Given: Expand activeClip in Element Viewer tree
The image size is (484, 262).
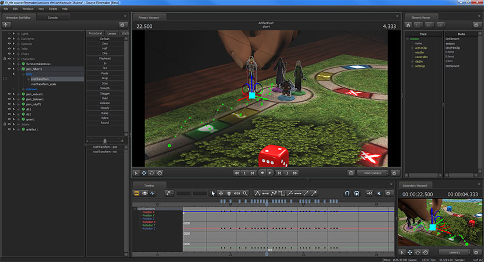Looking at the screenshot, I should (412, 48).
